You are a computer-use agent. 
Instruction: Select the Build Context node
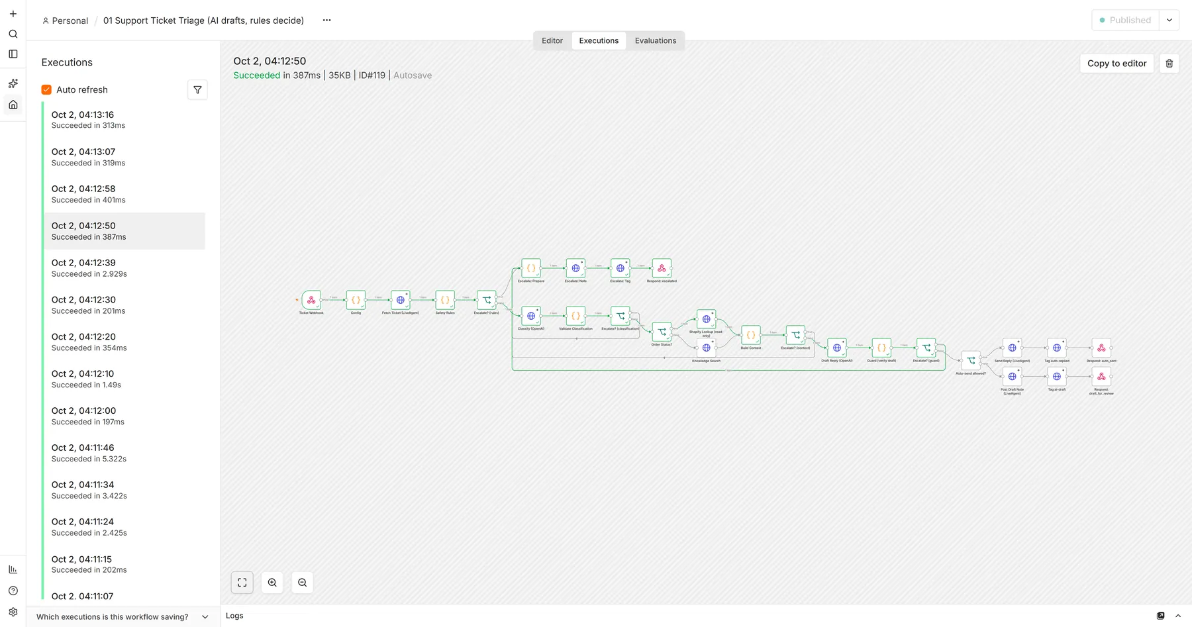(751, 335)
